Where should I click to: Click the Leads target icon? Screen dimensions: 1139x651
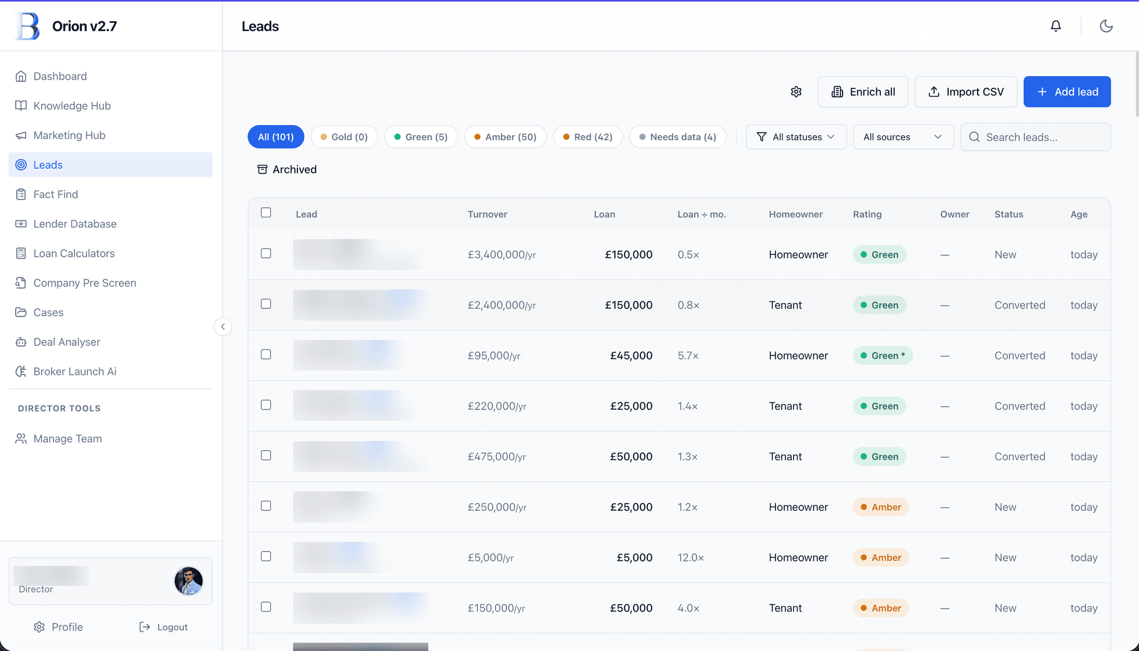(21, 165)
